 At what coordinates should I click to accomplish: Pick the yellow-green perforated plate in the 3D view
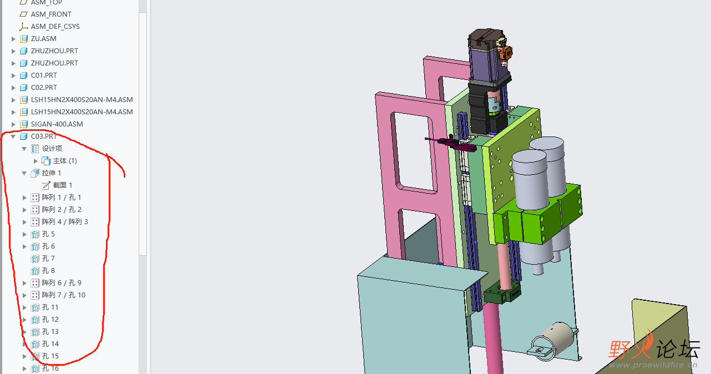[505, 172]
